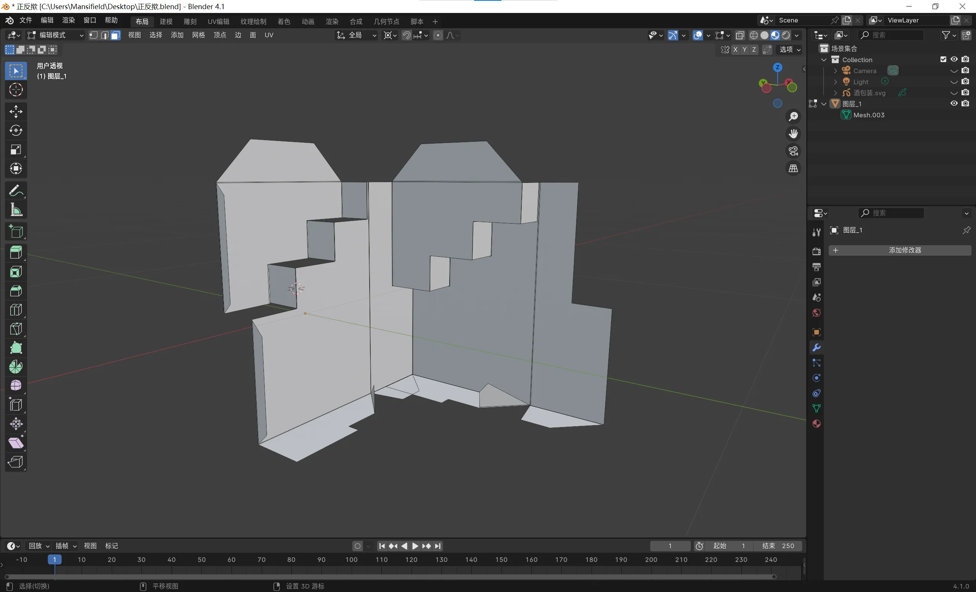The height and width of the screenshot is (592, 976).
Task: Switch to the UV编辑 workspace tab
Action: (218, 21)
